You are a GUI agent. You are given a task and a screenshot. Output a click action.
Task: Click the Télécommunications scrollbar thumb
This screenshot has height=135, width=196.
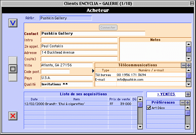189,75
